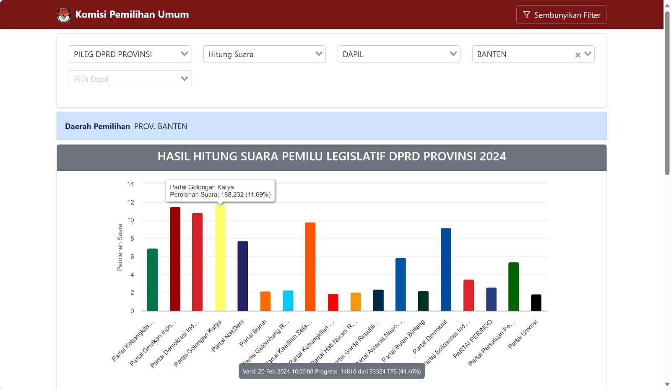The image size is (671, 390).
Task: Open the Pilih Dapil dropdown
Action: click(130, 79)
